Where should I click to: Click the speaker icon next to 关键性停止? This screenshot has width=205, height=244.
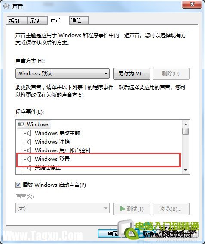click(29, 168)
